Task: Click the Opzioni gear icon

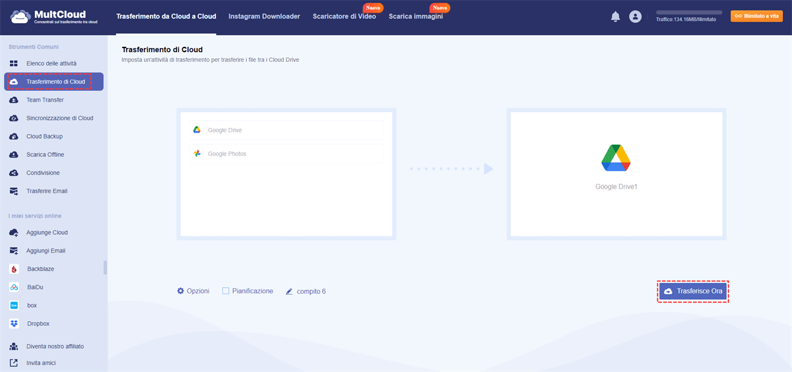Action: click(180, 291)
